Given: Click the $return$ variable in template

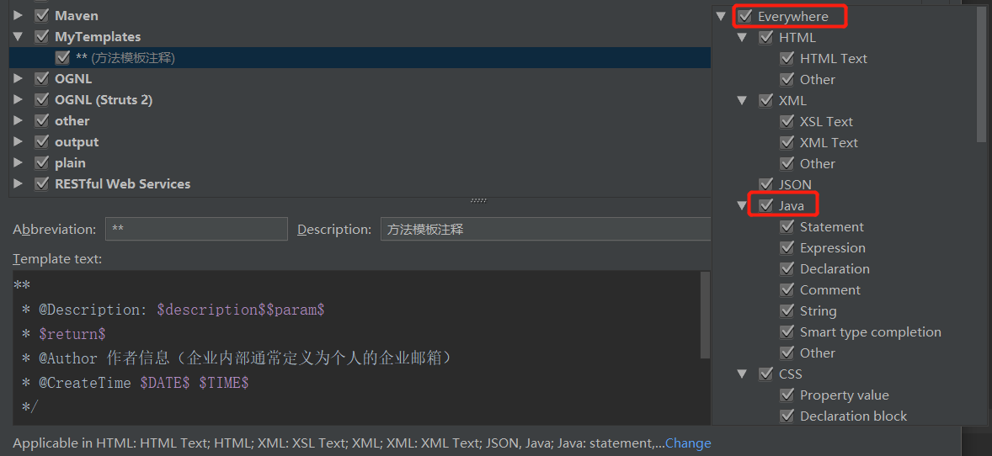Looking at the screenshot, I should [x=72, y=334].
